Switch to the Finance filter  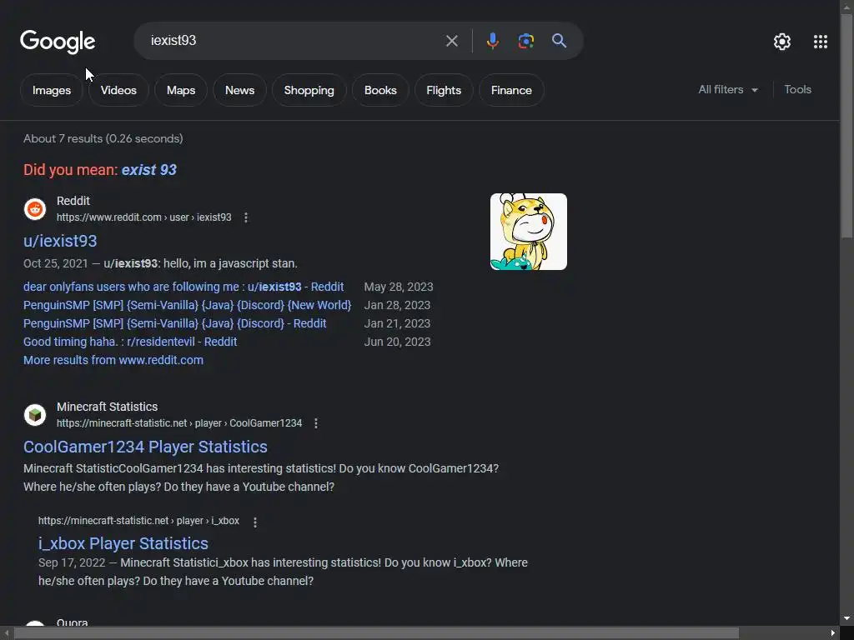pyautogui.click(x=511, y=90)
